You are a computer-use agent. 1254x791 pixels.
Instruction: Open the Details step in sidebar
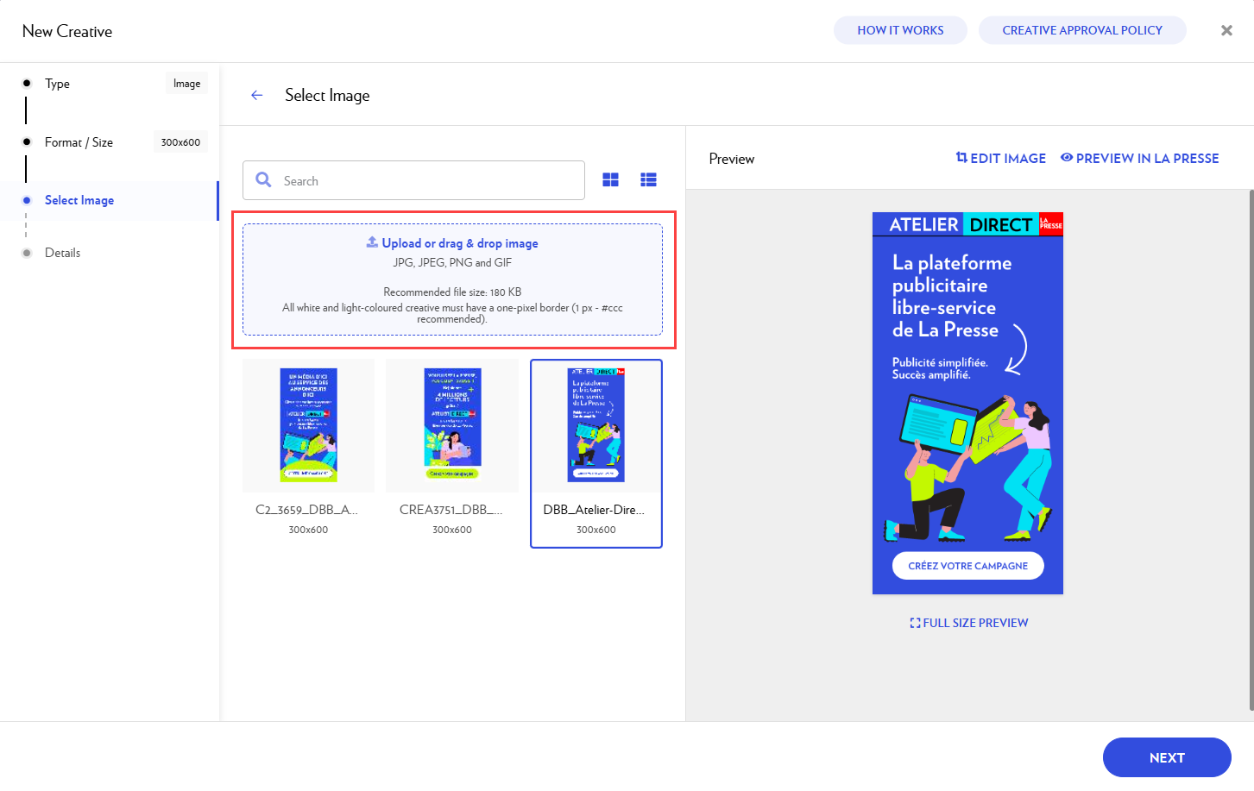(62, 253)
